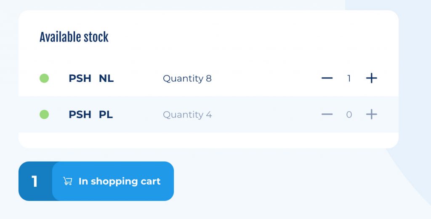Increase PSH NL quantity with plus icon

tap(371, 78)
